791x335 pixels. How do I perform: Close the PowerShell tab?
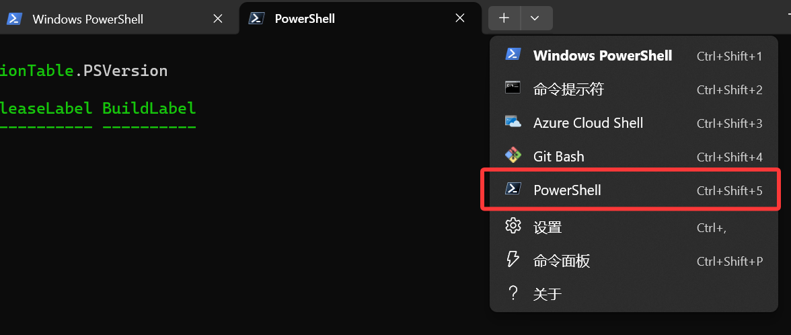(x=460, y=18)
